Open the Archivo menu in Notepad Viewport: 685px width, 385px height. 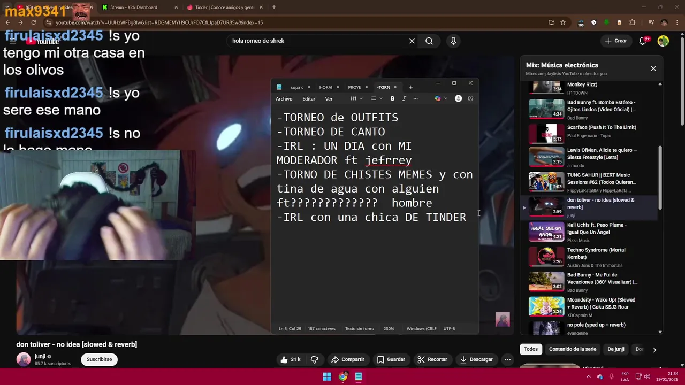(284, 98)
